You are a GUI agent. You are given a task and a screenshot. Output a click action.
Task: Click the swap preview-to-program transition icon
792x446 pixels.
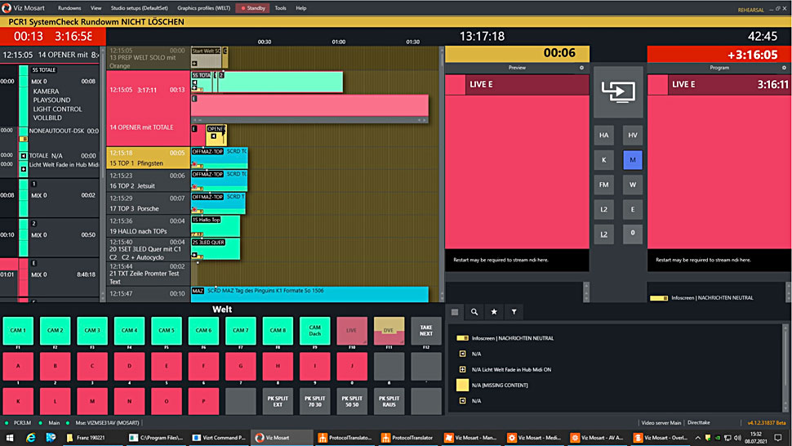coord(618,92)
